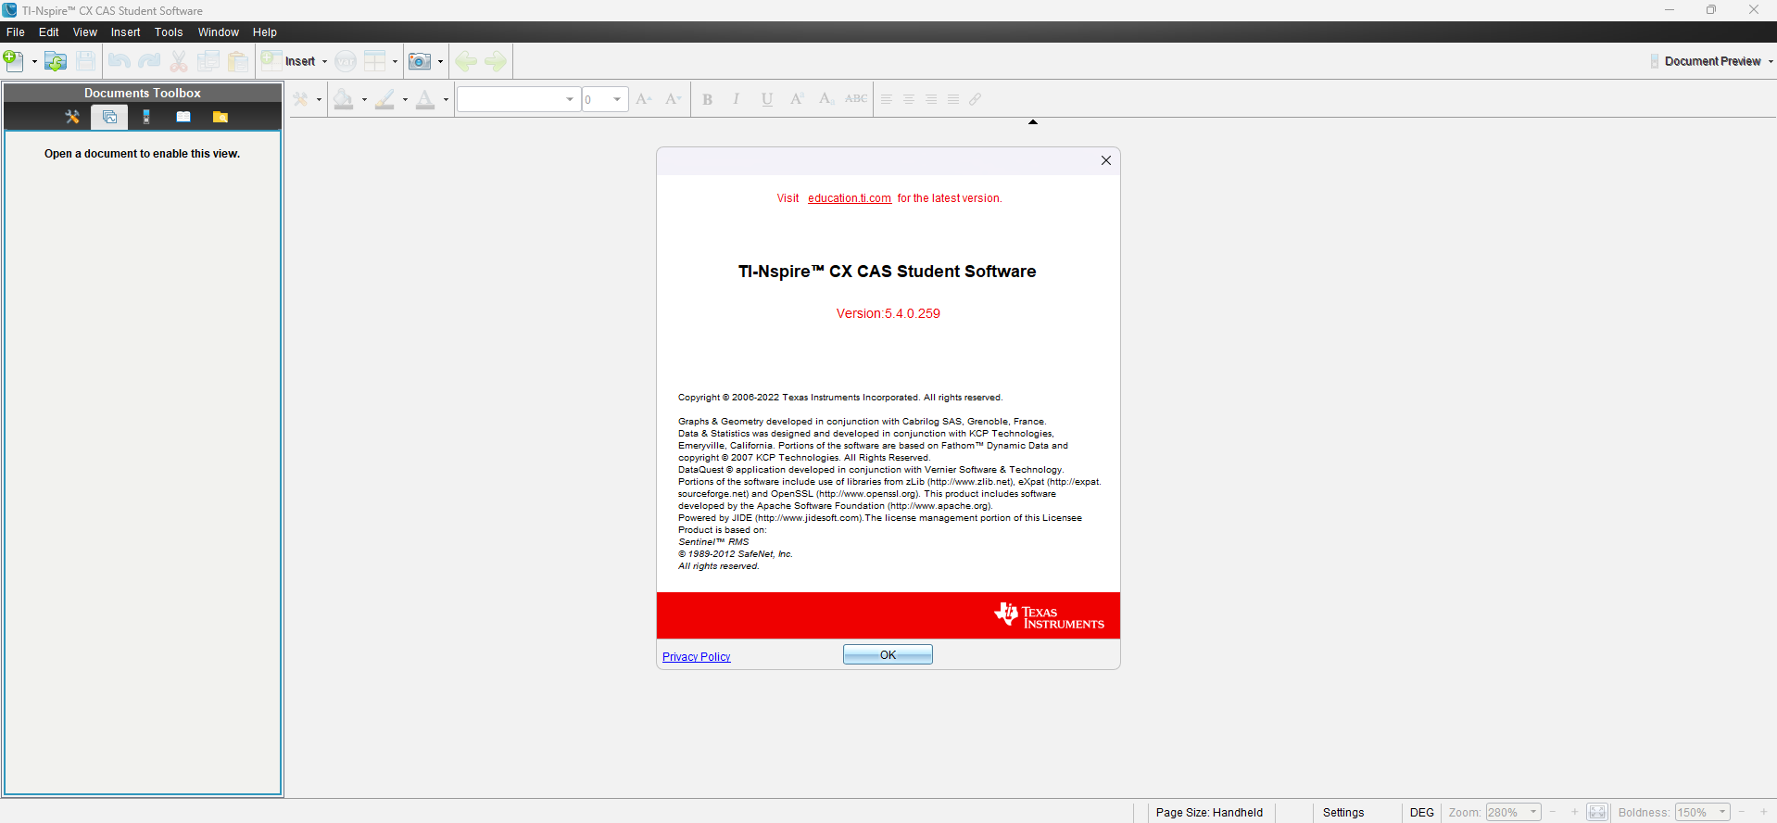Click Settings in the status bar

[x=1342, y=813]
